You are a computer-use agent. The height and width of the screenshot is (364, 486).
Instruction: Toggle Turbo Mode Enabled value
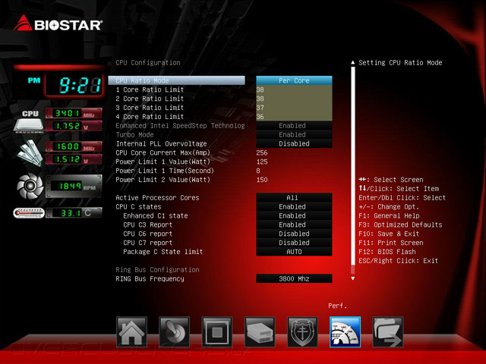(294, 135)
